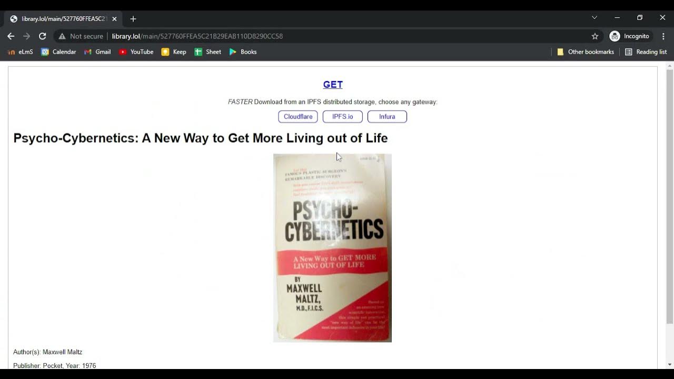Screen dimensions: 674x379
Task: Click the 'Publisher: Pocket, Year: 1976' line
Action: pyautogui.click(x=55, y=365)
